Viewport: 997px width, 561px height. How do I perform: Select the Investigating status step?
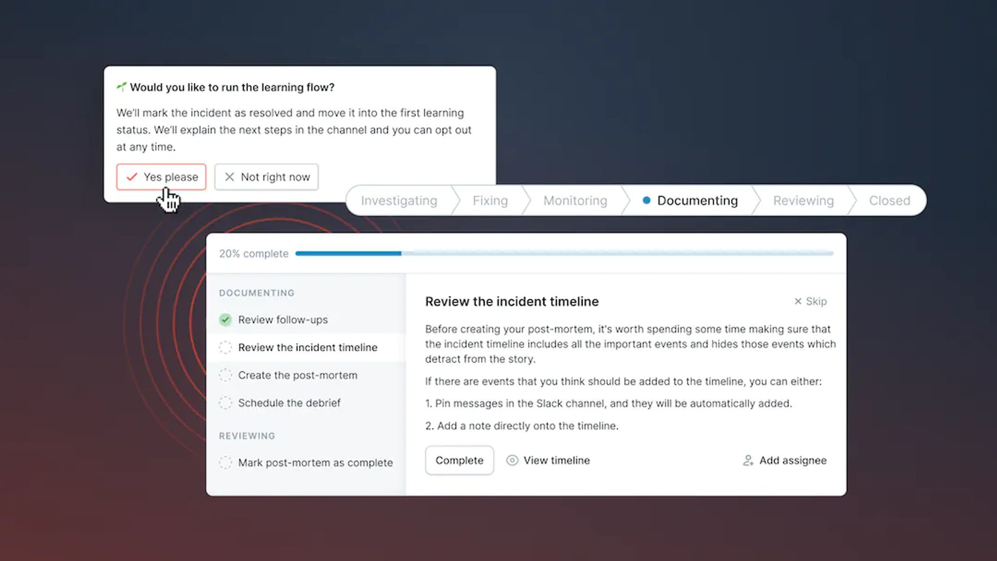tap(399, 200)
